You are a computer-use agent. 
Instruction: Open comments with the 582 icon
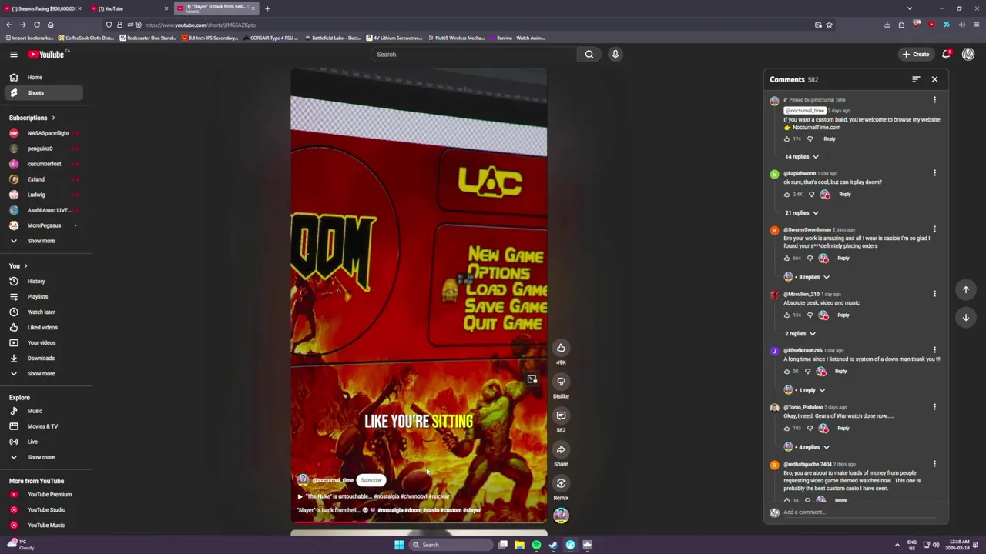(561, 415)
